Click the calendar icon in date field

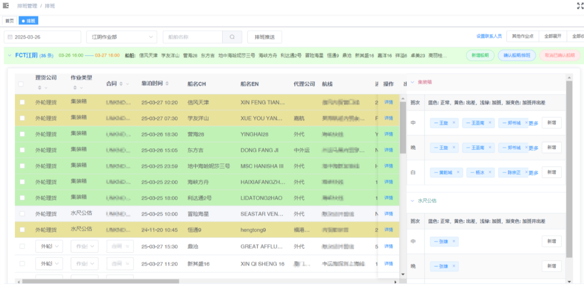point(10,37)
